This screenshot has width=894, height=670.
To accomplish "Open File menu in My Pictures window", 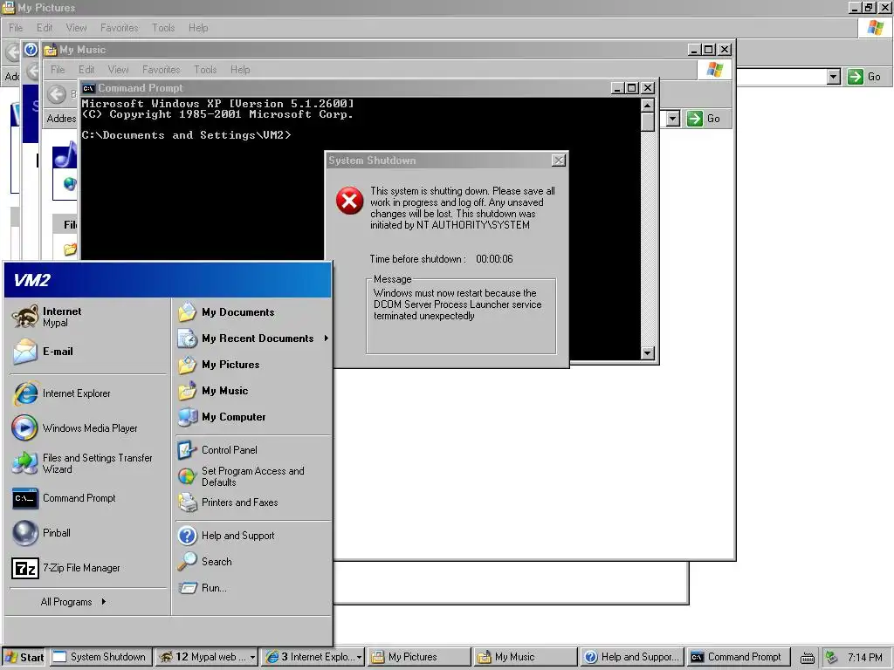I will 16,28.
